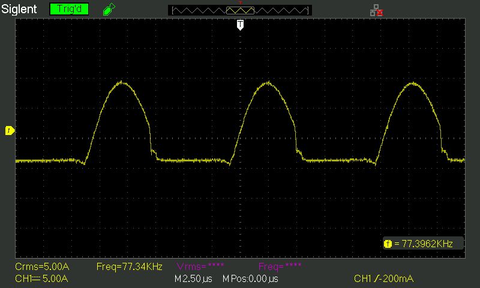Click the M 2.50µs timebase readout
Screen dimensions: 480x288
tap(193, 279)
